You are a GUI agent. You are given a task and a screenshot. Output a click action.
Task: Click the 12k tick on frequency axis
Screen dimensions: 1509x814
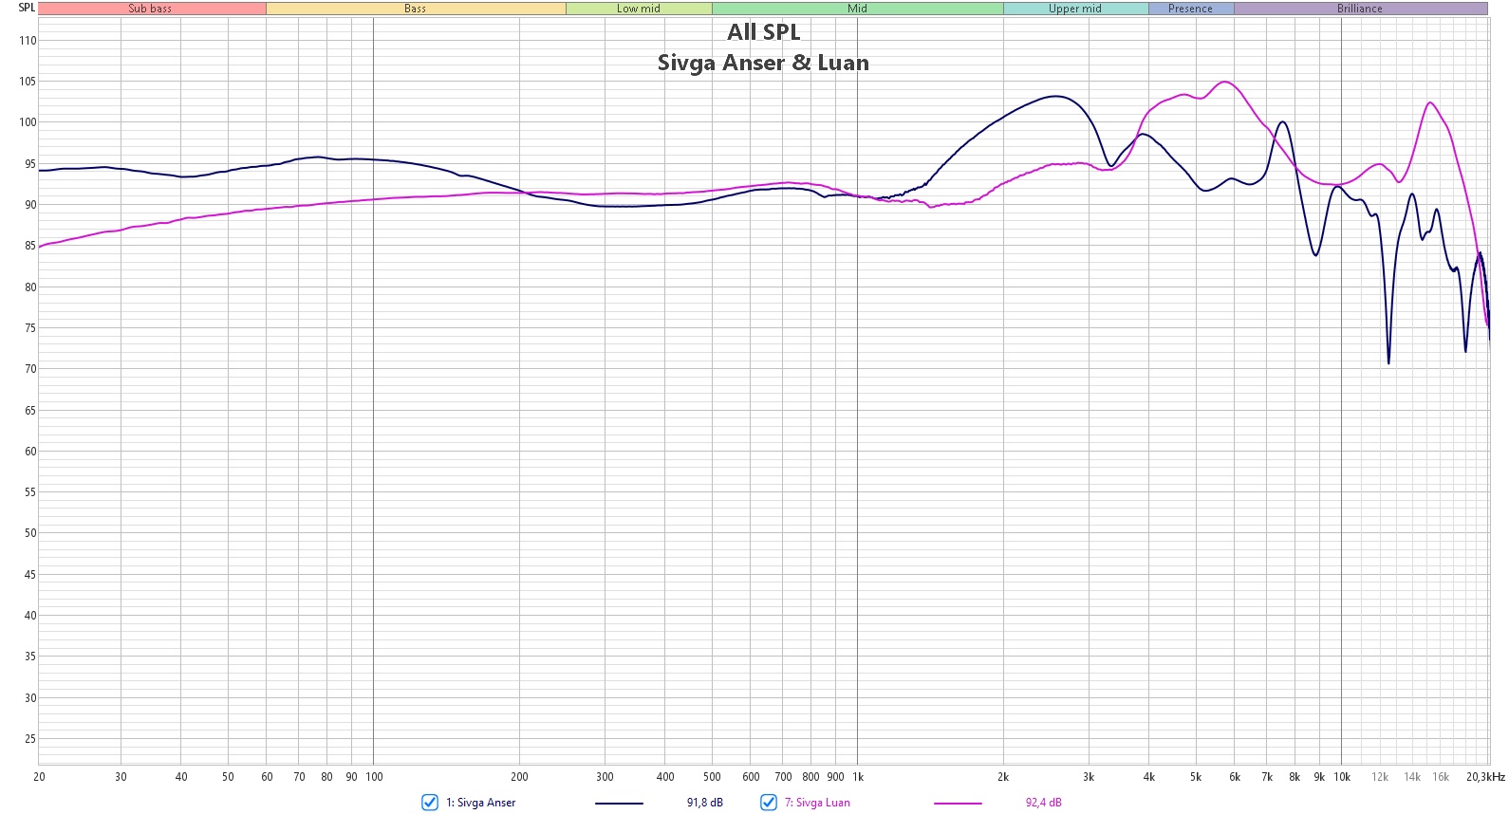click(x=1380, y=777)
